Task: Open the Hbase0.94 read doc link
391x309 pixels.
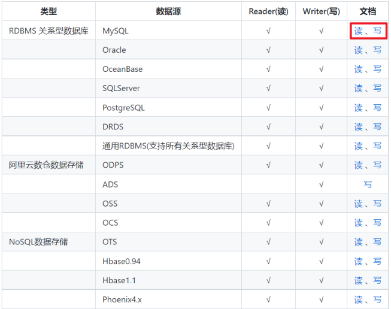Action: (359, 261)
